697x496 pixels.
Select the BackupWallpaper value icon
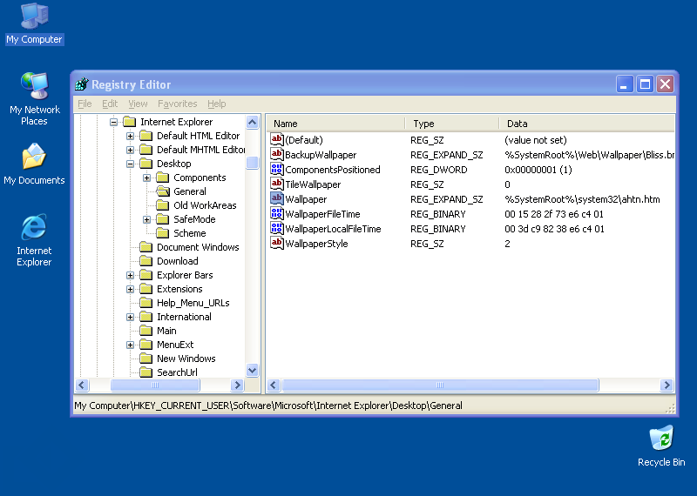(277, 155)
